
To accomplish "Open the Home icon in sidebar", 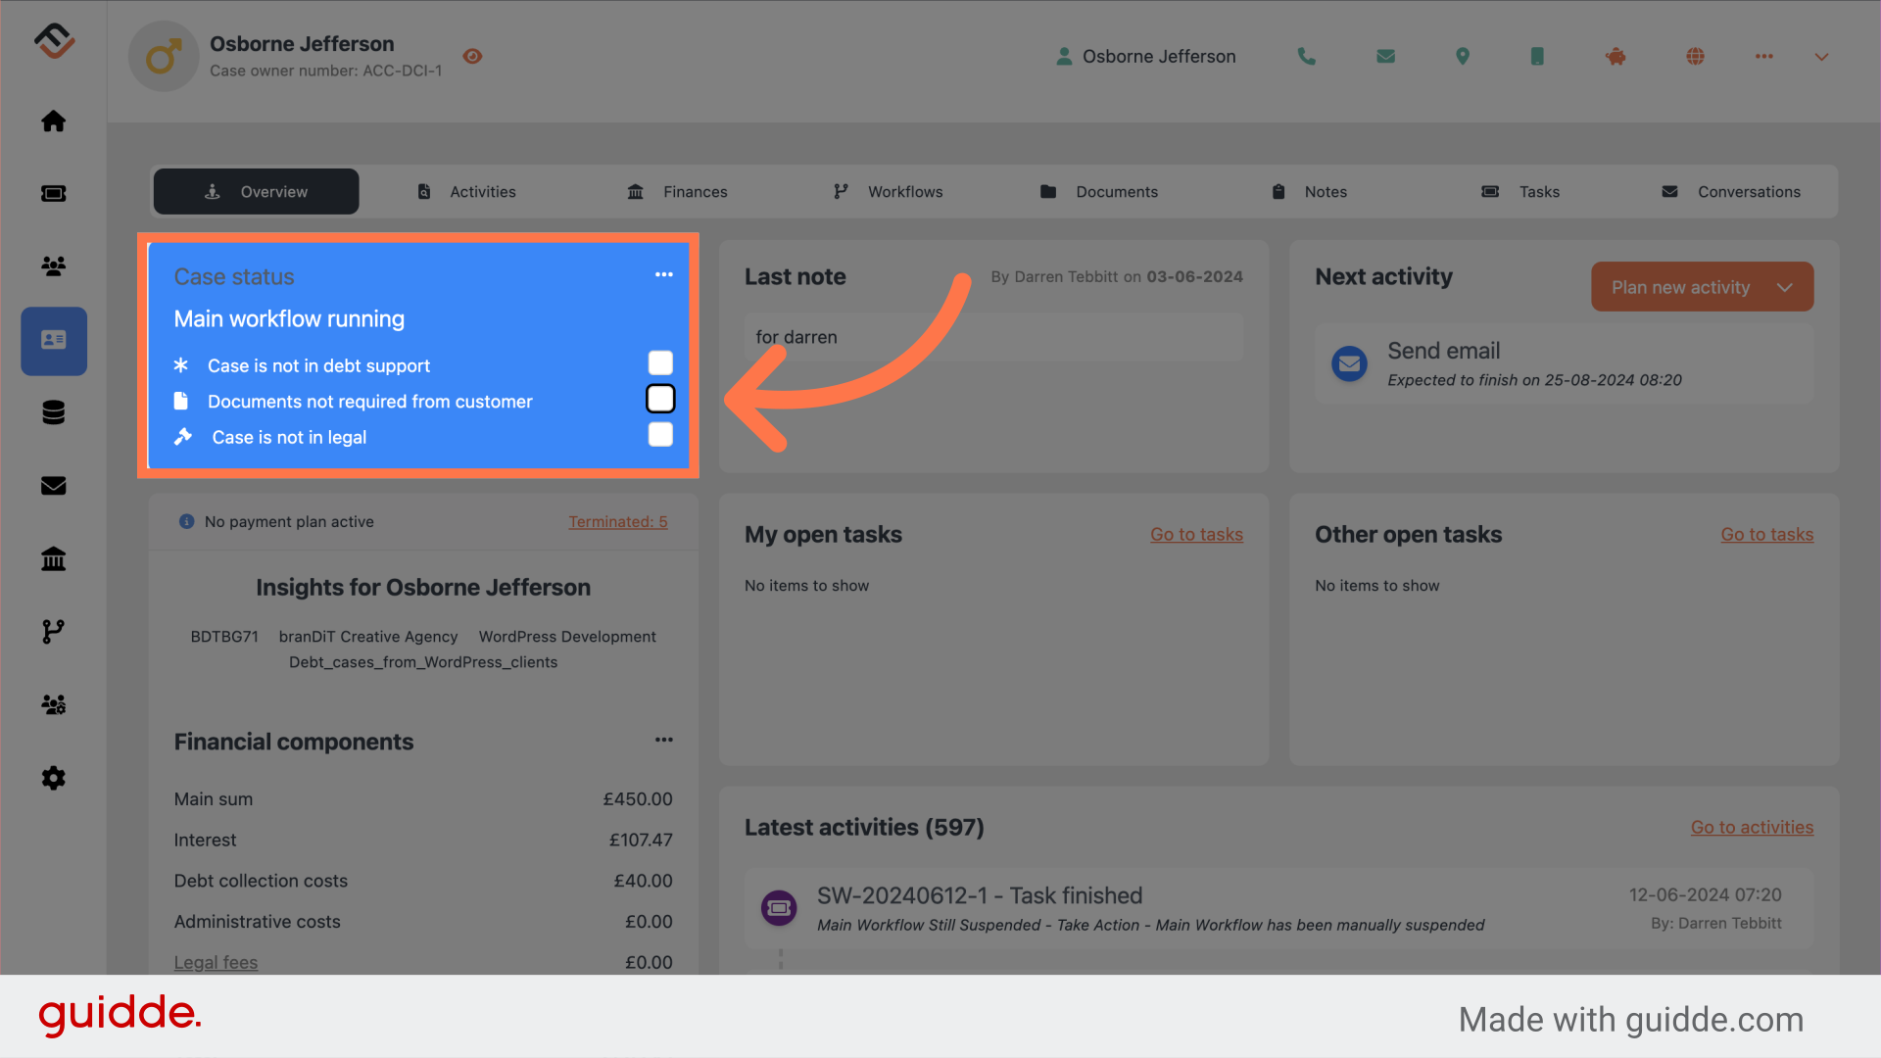I will (53, 120).
